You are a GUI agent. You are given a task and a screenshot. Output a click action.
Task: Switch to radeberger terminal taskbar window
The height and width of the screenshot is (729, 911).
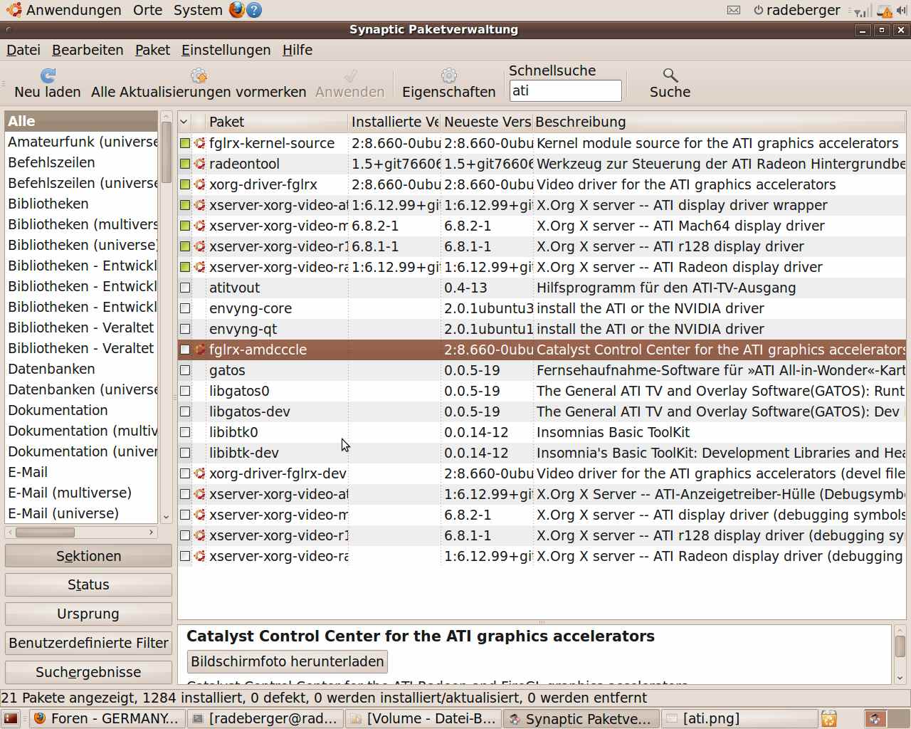(x=266, y=718)
